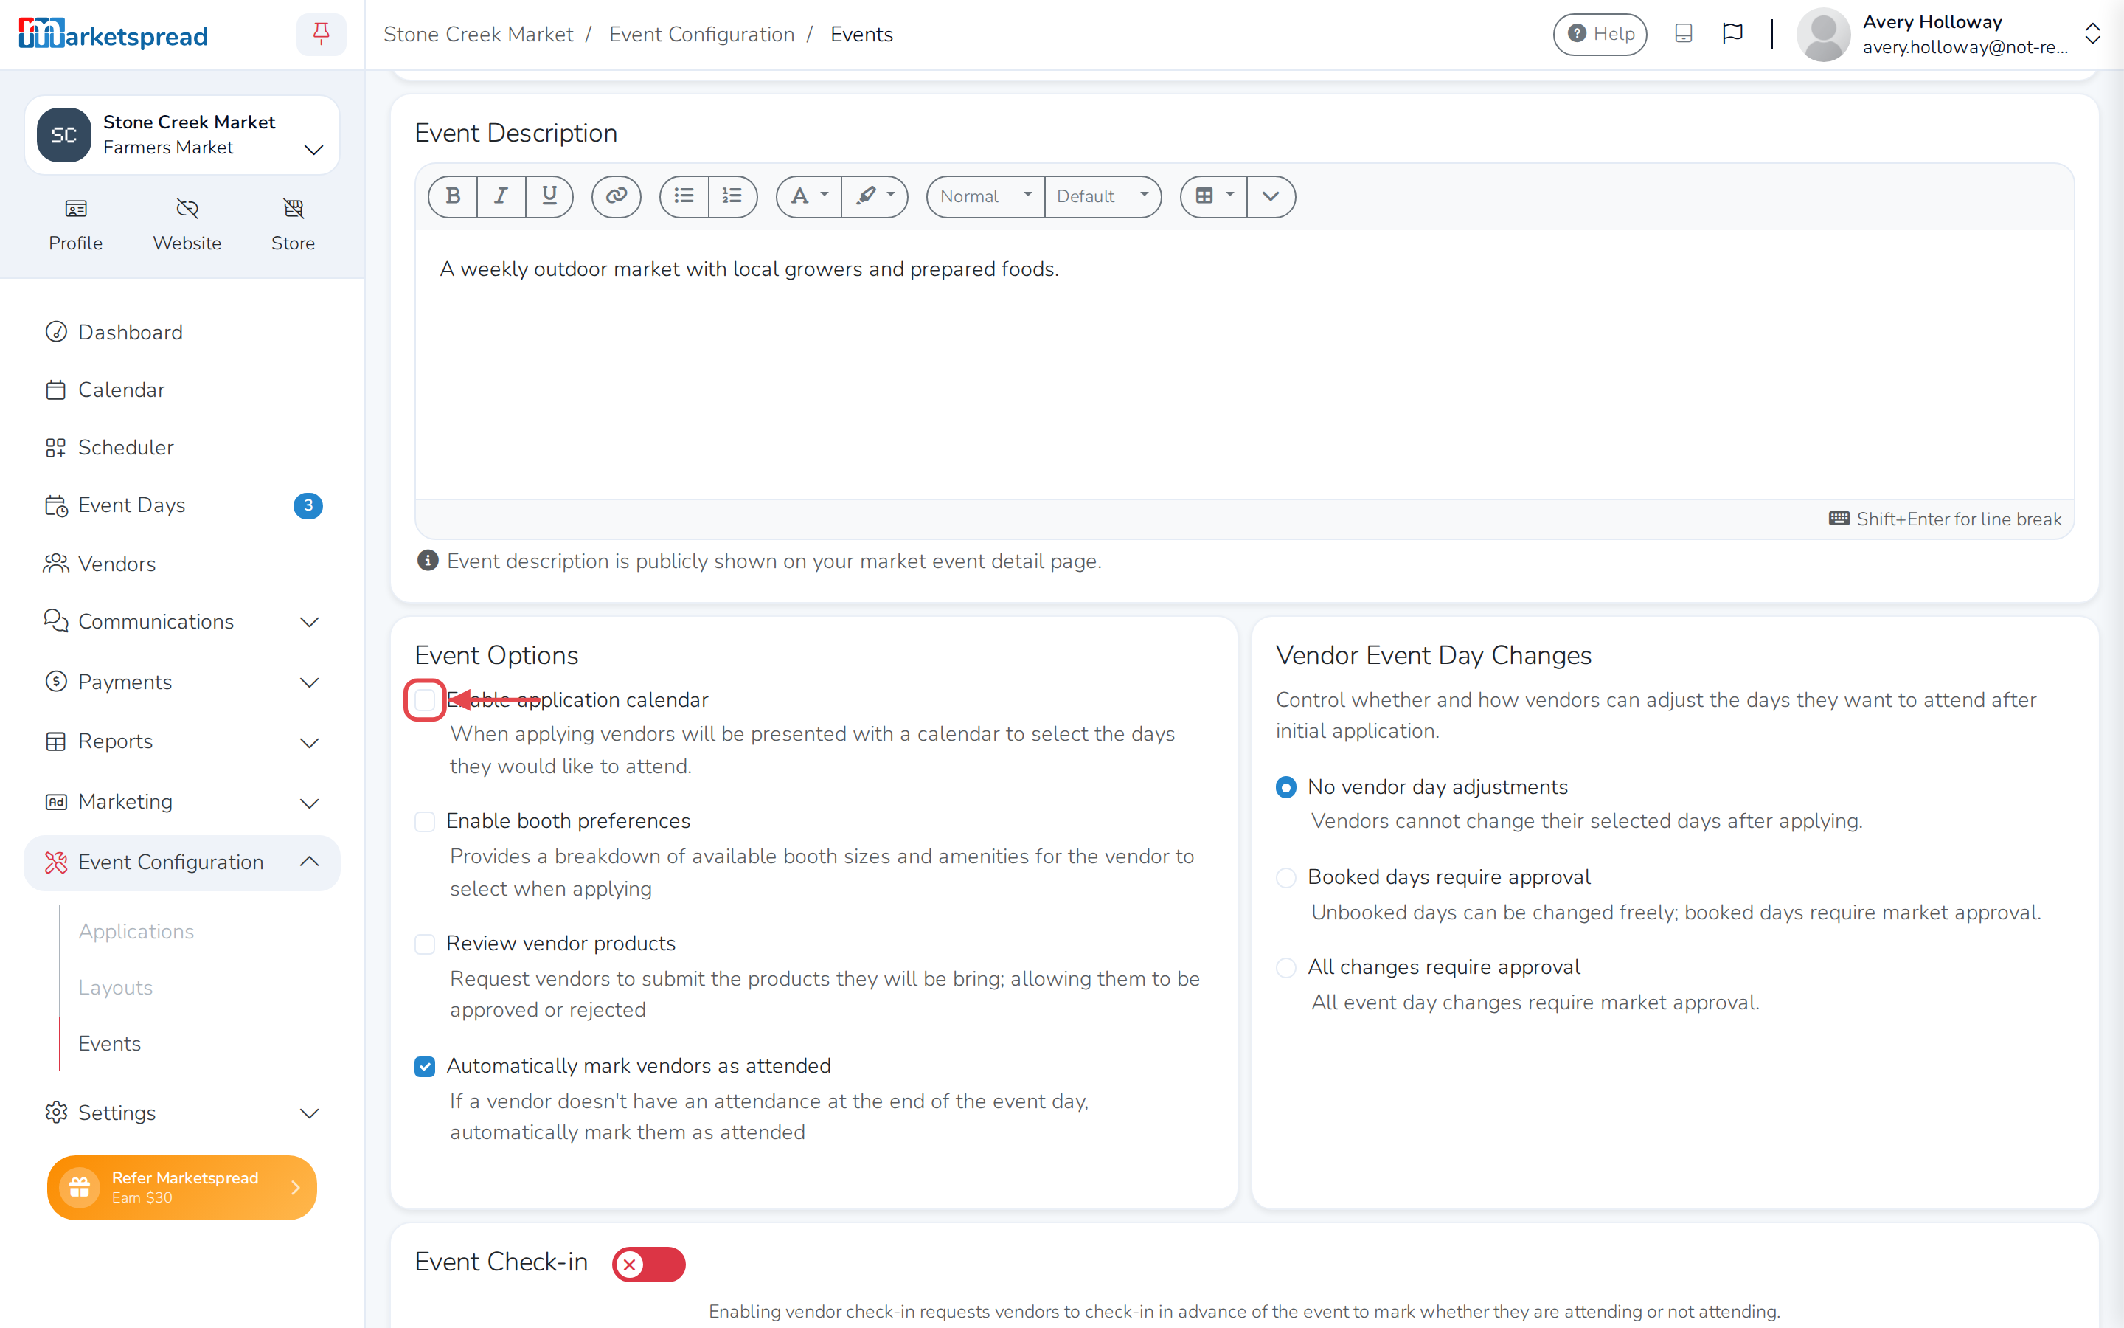This screenshot has width=2124, height=1328.
Task: Toggle bold formatting in editor
Action: (x=453, y=196)
